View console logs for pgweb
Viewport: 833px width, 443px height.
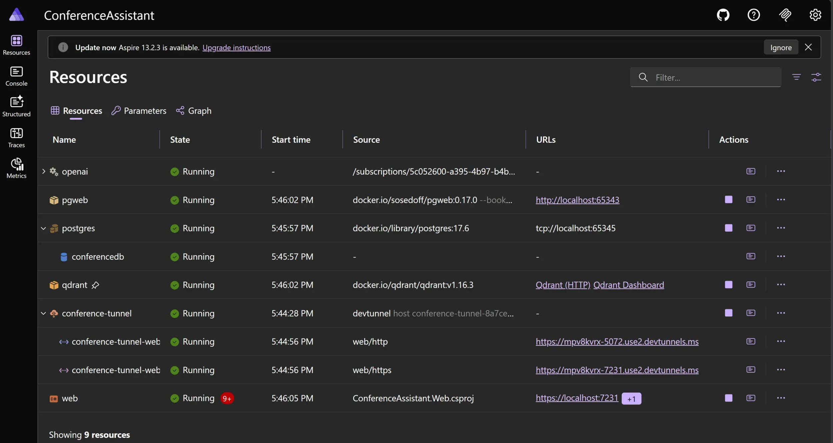pyautogui.click(x=751, y=199)
